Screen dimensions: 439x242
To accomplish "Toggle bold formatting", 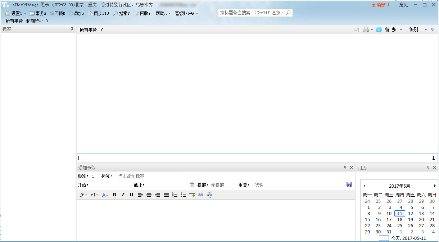I will (114, 195).
